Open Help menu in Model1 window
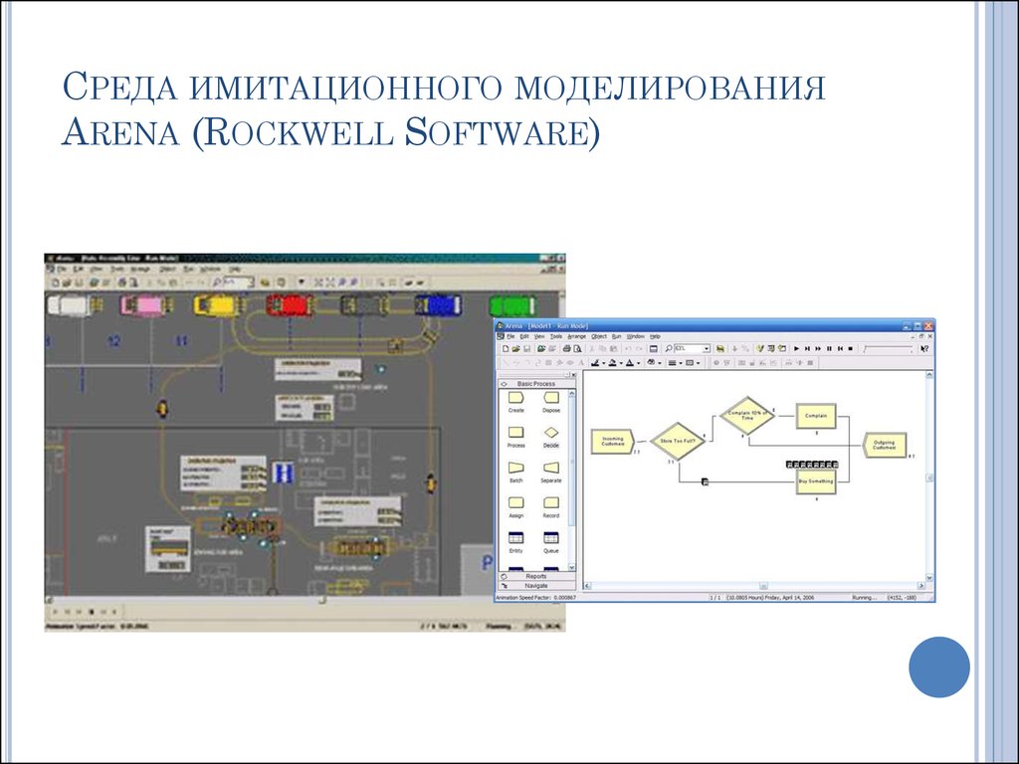Viewport: 1019px width, 764px height. tap(655, 336)
